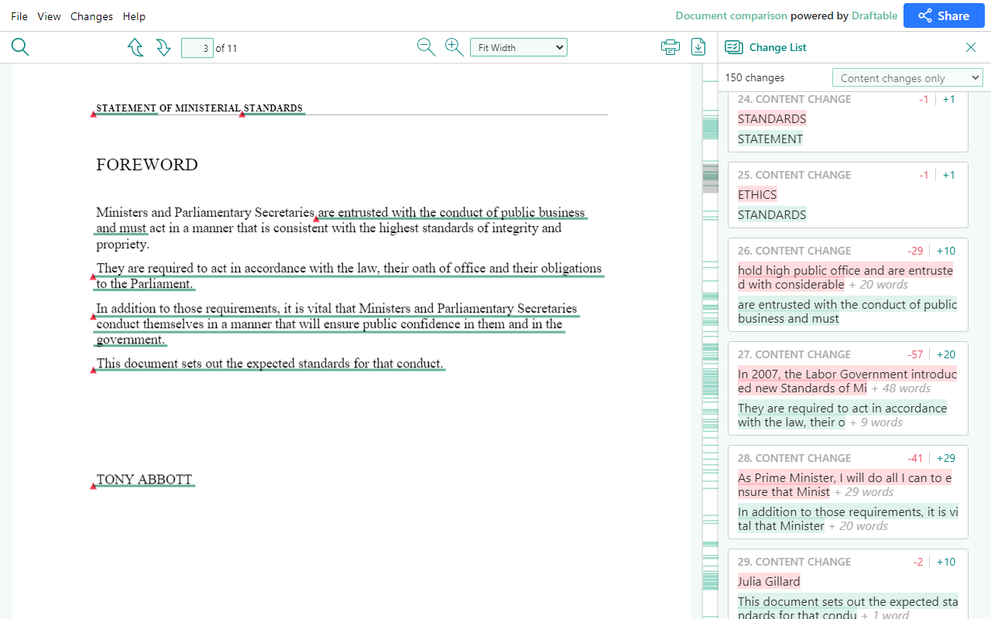The width and height of the screenshot is (991, 619).
Task: Print the comparison document
Action: [x=670, y=47]
